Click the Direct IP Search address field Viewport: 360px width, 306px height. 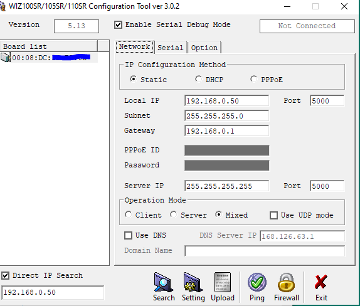click(53, 292)
